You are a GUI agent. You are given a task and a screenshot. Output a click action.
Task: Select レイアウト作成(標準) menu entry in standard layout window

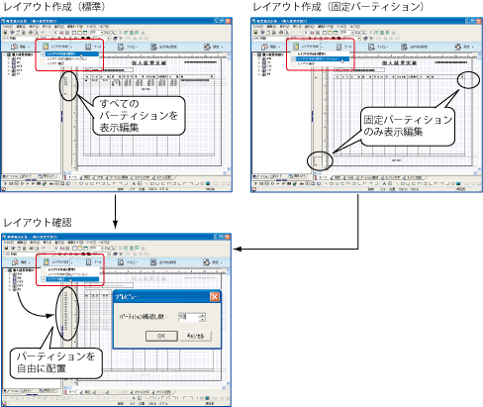tap(70, 53)
